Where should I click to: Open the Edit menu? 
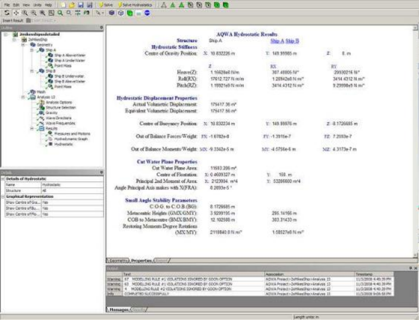(16, 5)
